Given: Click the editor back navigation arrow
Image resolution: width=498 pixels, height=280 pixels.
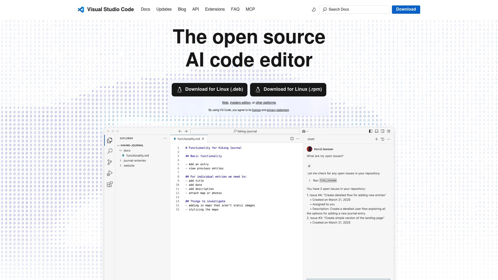Looking at the screenshot, I should (180, 131).
